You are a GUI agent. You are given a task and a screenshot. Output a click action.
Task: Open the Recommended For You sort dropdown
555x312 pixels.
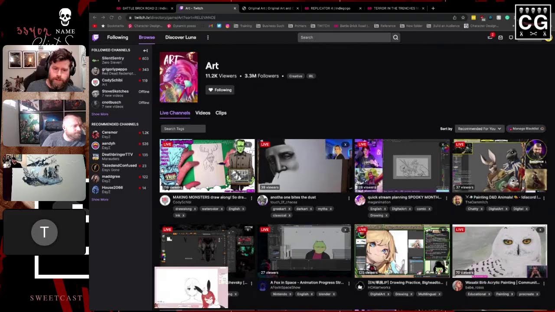479,129
